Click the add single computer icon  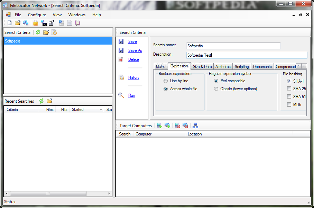pos(159,126)
